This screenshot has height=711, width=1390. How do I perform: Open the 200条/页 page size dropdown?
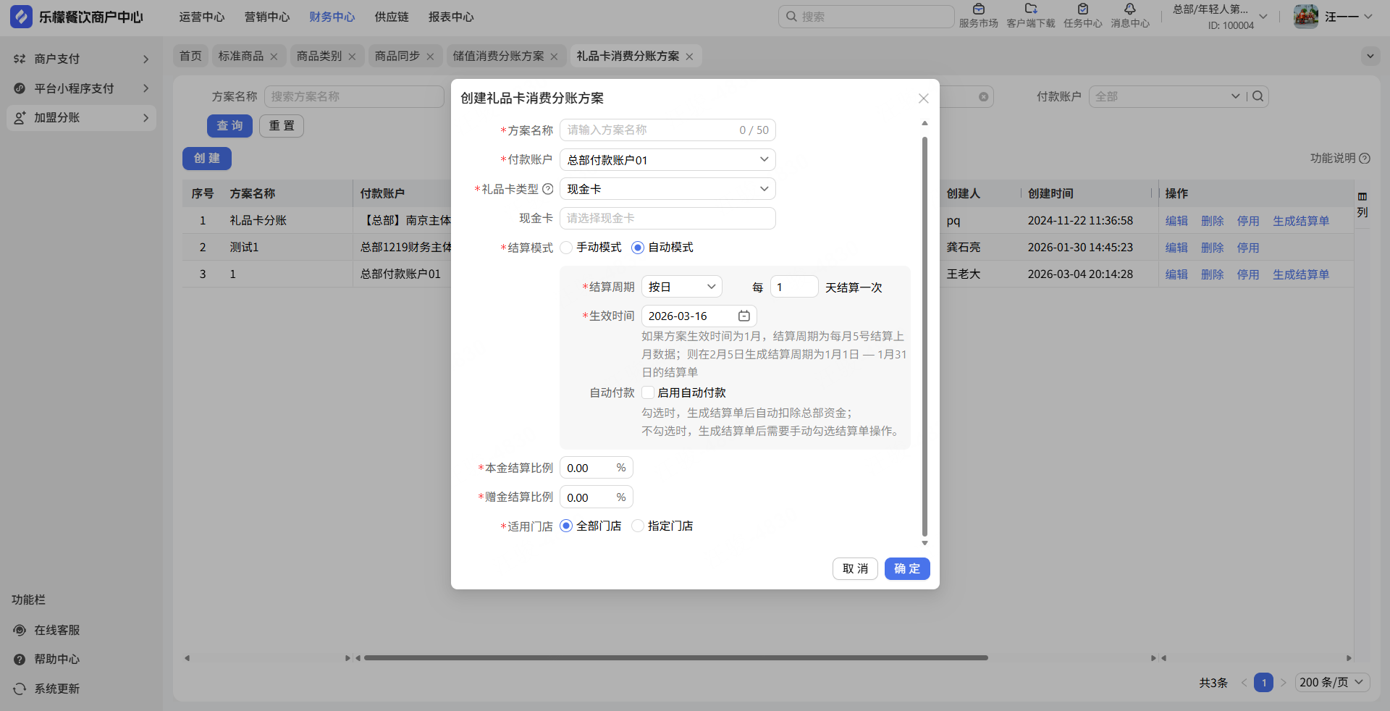click(x=1331, y=682)
